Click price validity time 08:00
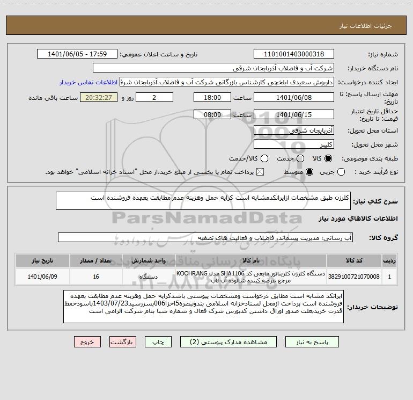The image size is (413, 400). [212, 114]
